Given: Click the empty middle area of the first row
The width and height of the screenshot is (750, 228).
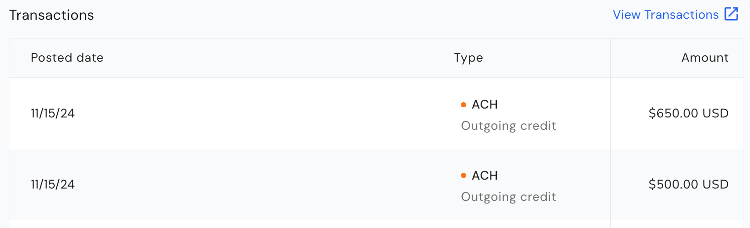Looking at the screenshot, I should pyautogui.click(x=266, y=114).
